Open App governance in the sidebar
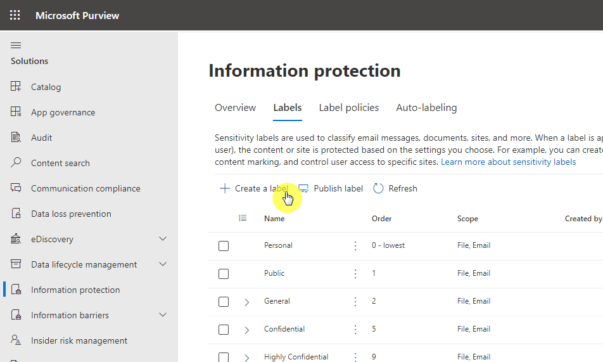The width and height of the screenshot is (603, 362). click(63, 112)
